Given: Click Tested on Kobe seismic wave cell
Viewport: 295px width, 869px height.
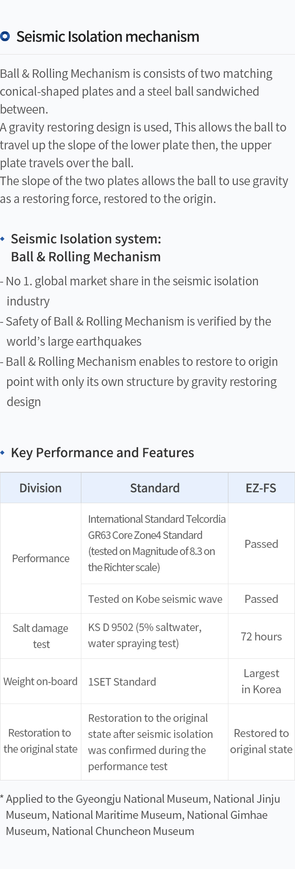Looking at the screenshot, I should point(155,599).
